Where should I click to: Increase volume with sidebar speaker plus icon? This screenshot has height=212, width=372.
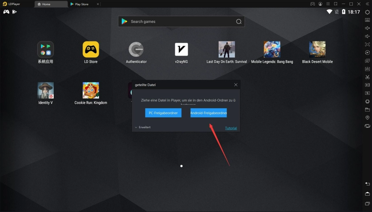pyautogui.click(x=367, y=28)
